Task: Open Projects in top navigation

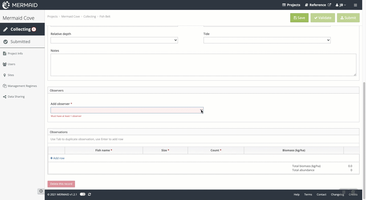Action: click(291, 5)
